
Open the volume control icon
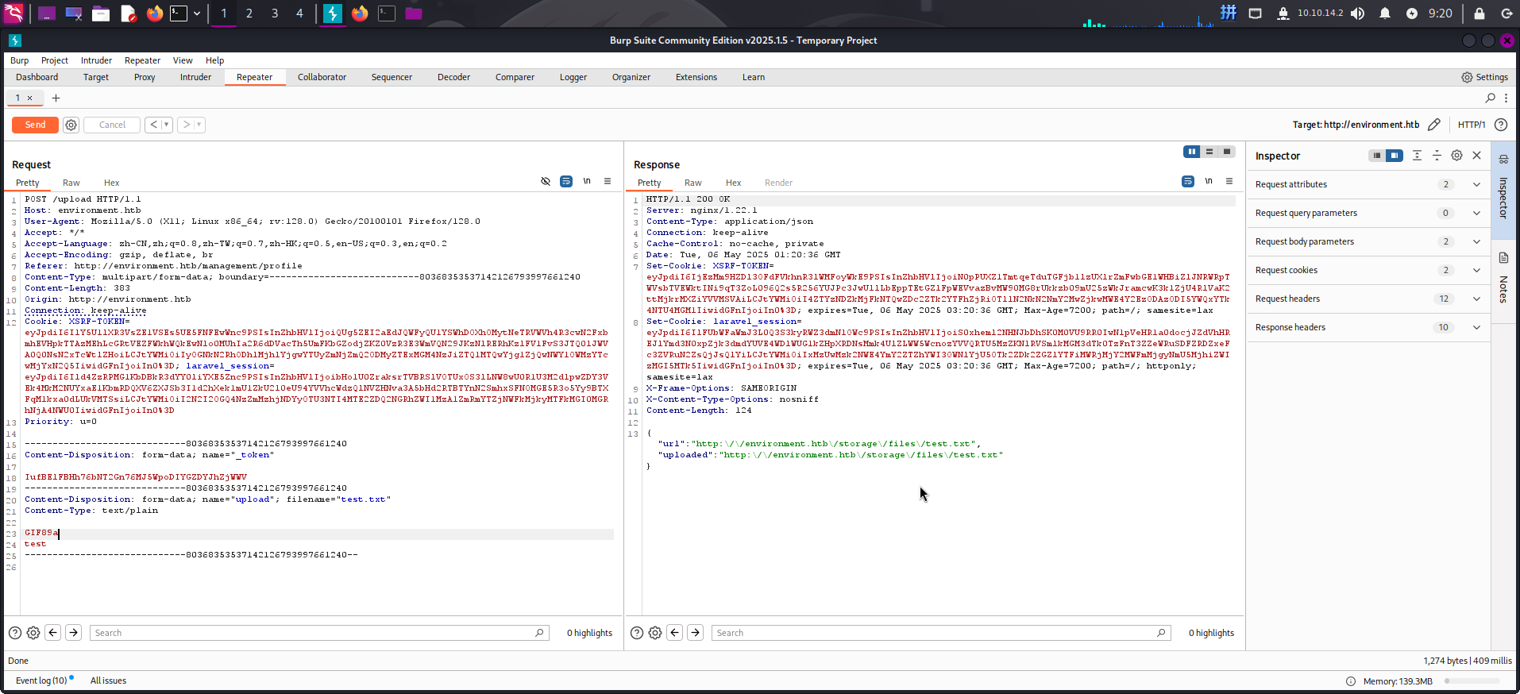coord(1358,13)
